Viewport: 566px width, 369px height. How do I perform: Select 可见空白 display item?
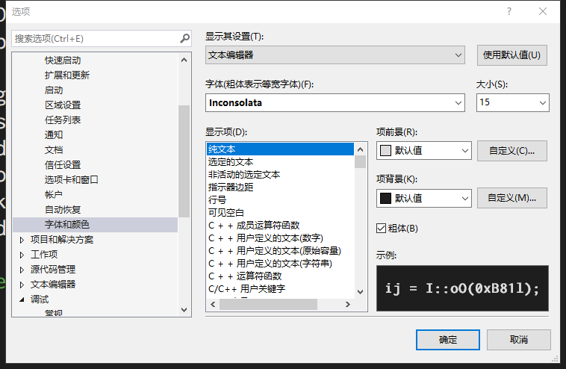click(x=280, y=213)
